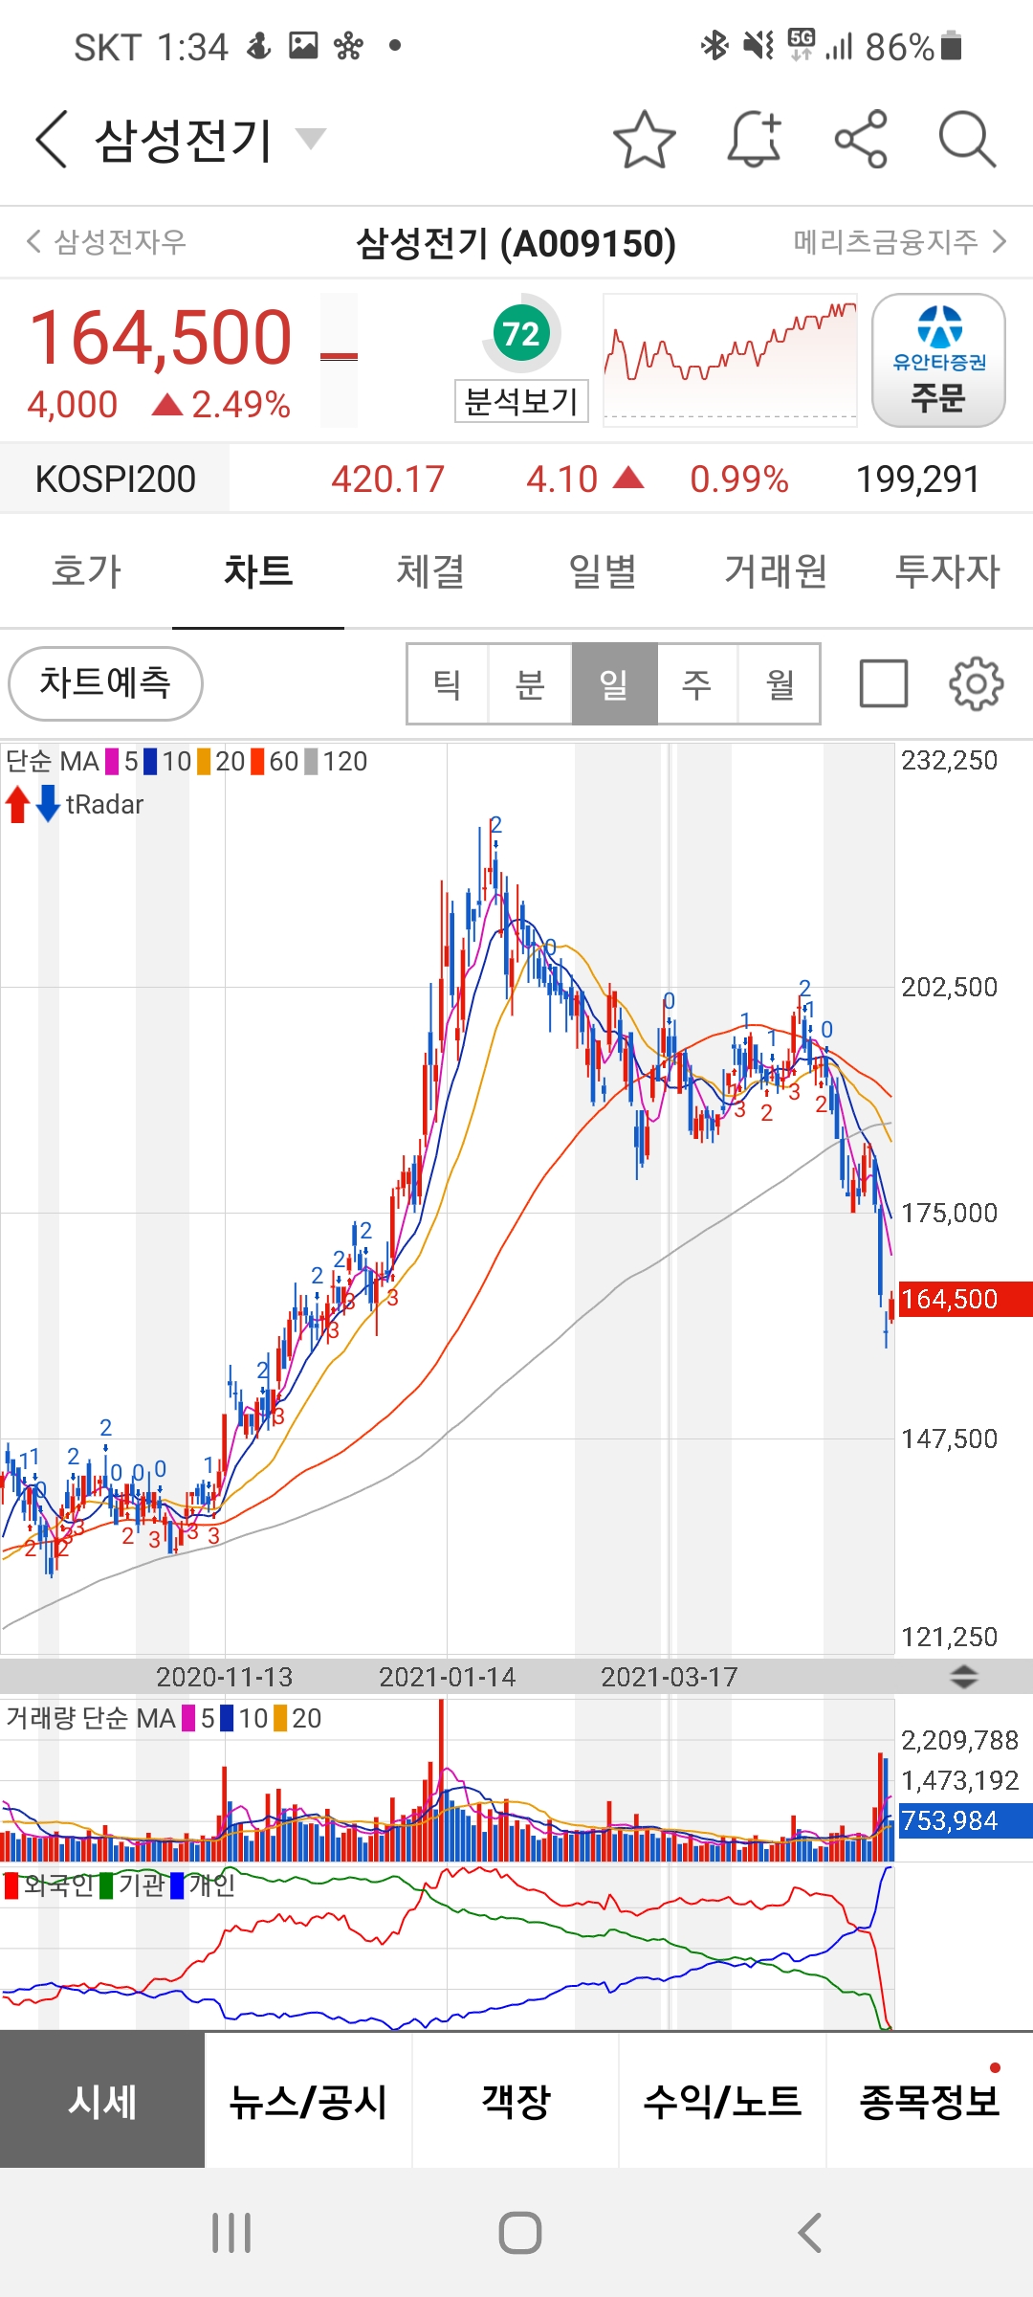
Task: Switch to the 체결 tab
Action: (x=430, y=571)
